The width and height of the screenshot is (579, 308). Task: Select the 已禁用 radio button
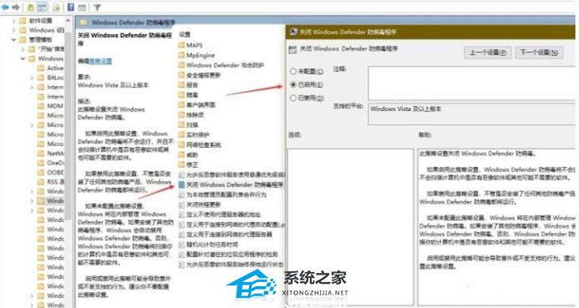click(293, 98)
